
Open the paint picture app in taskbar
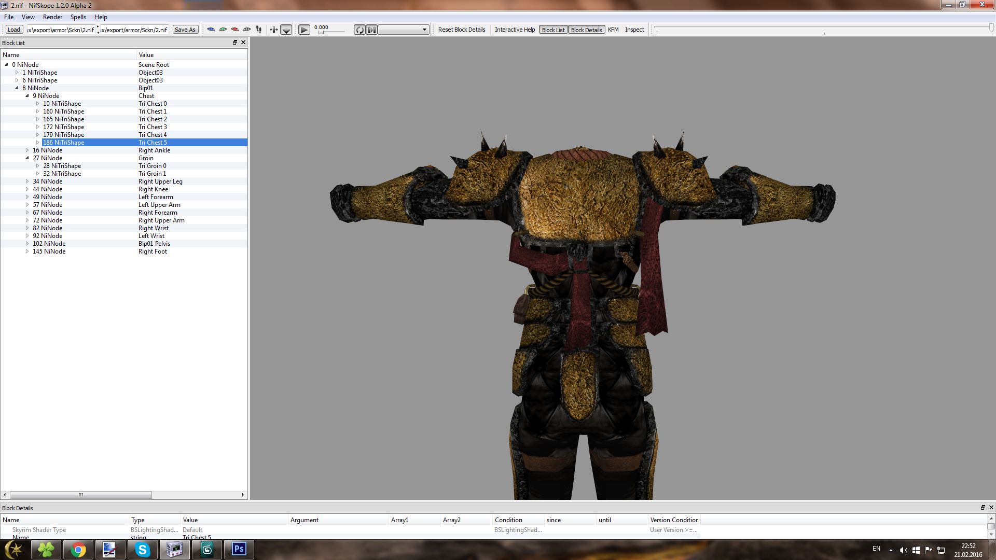(x=110, y=549)
